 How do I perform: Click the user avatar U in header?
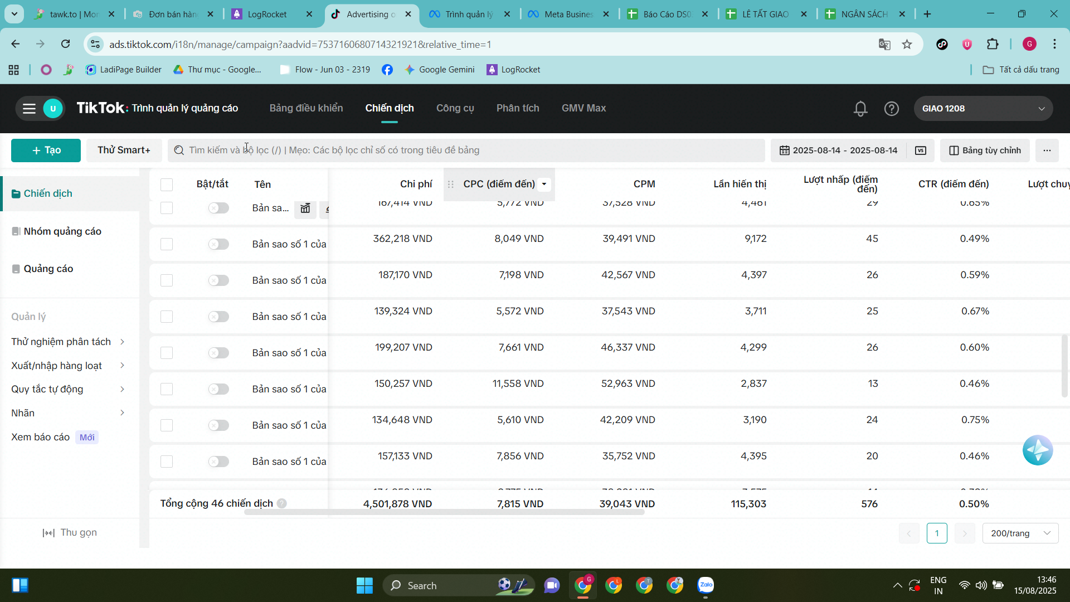(53, 109)
